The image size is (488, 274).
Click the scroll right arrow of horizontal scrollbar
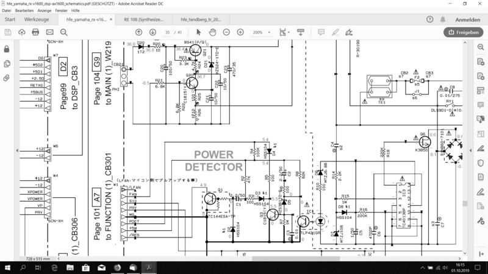coord(460,258)
